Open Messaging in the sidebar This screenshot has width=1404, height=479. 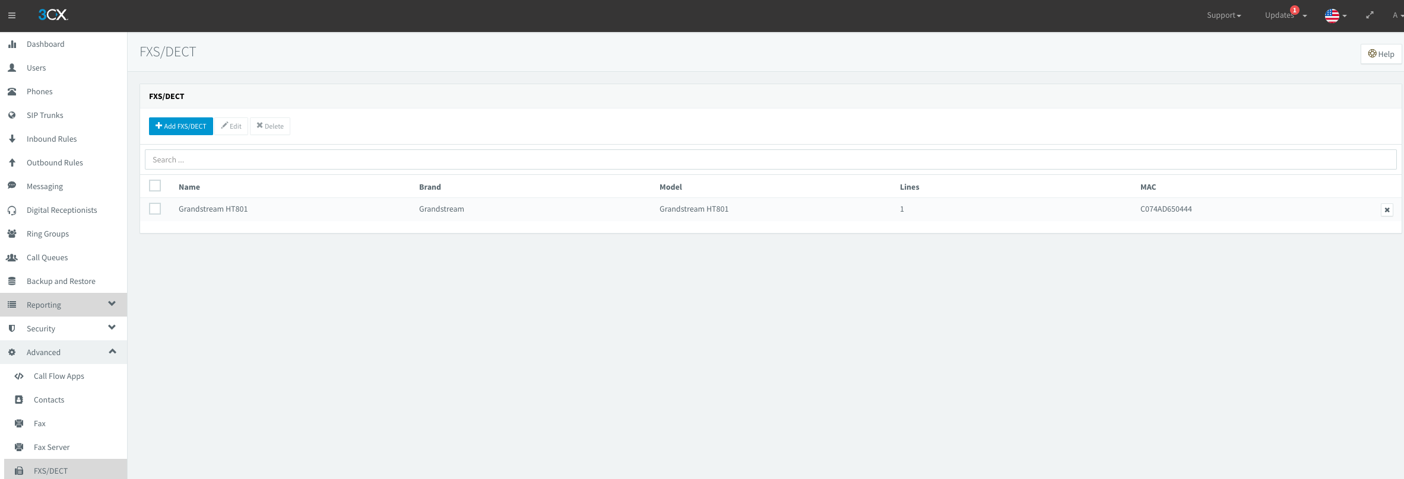click(45, 186)
